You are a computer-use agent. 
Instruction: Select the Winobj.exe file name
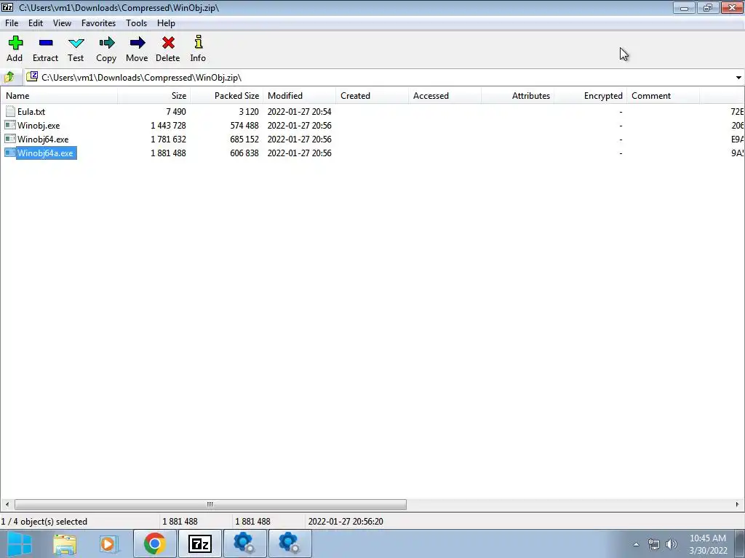click(x=39, y=125)
